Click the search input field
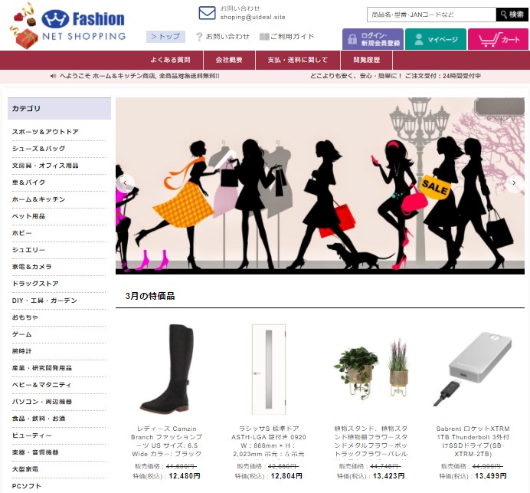Screen dimensions: 530x493 coord(432,15)
